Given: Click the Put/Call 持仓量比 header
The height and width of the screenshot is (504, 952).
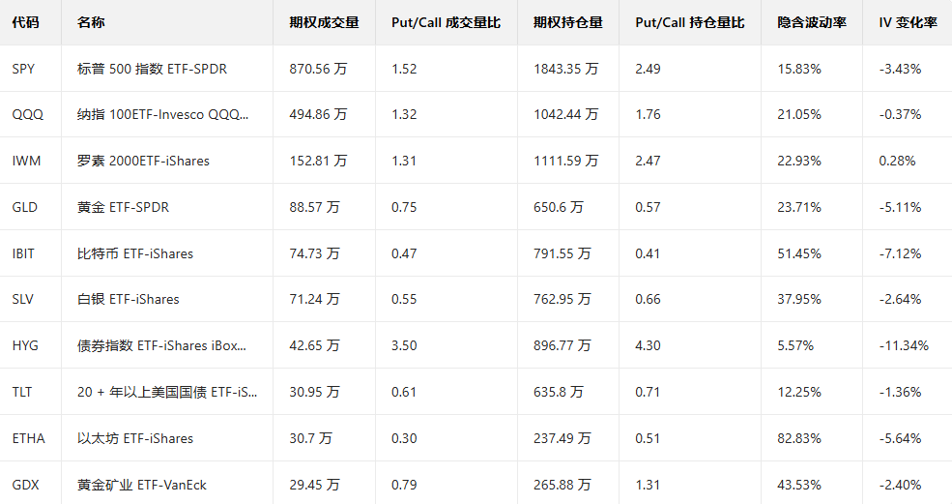Looking at the screenshot, I should pyautogui.click(x=690, y=22).
